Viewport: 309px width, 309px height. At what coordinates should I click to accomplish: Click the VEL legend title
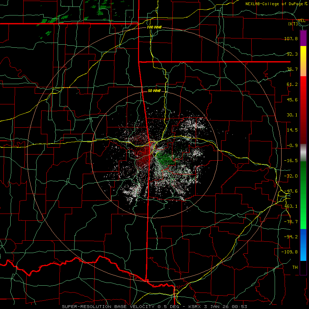click(301, 20)
